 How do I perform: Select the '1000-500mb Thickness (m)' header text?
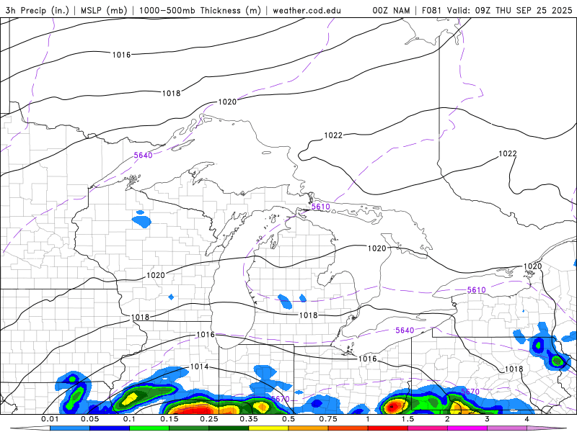200,10
